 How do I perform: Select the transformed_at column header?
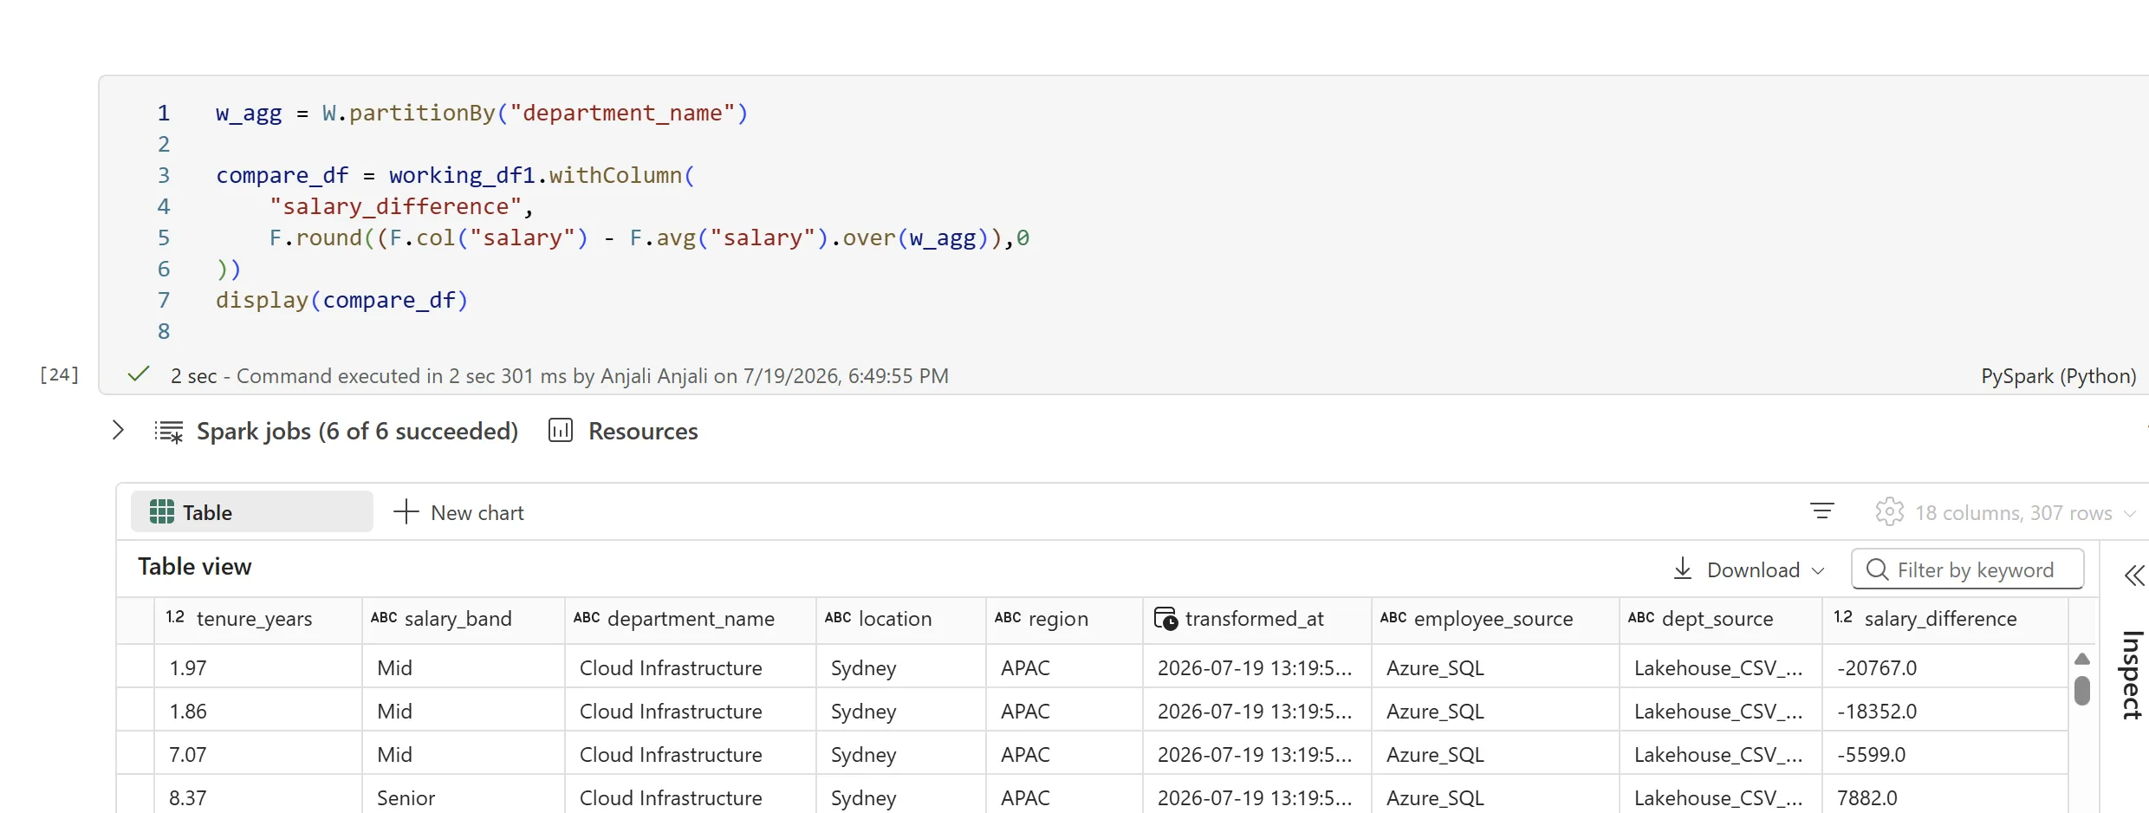(1257, 619)
